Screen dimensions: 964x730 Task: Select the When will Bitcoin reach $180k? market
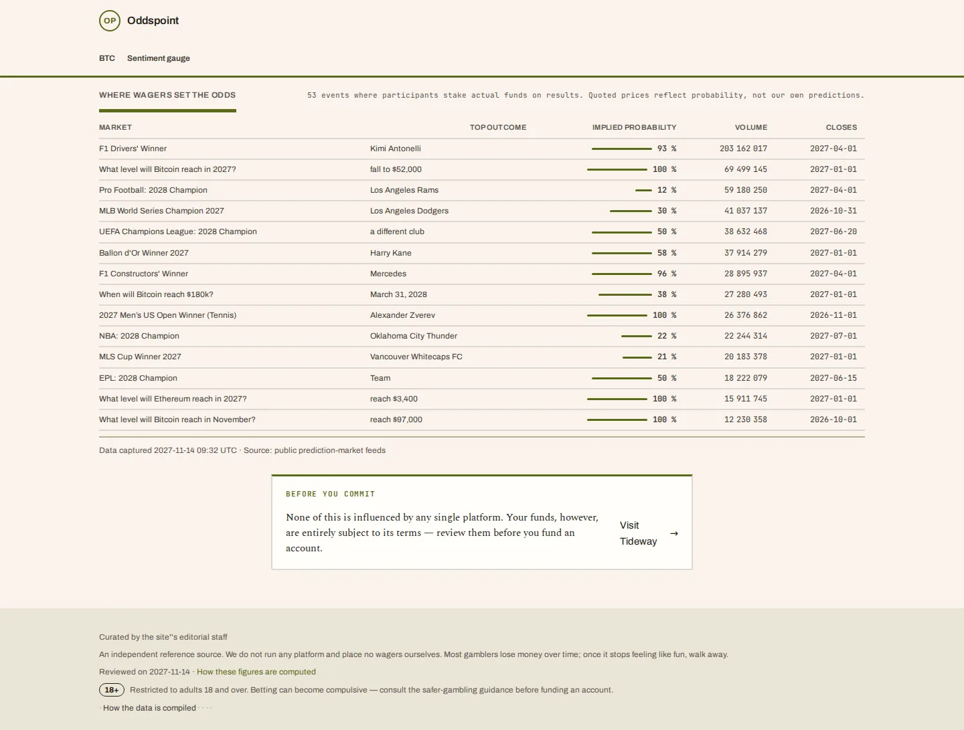tap(156, 294)
